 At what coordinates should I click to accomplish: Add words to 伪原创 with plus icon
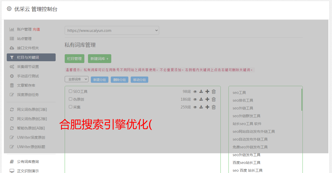point(207,99)
